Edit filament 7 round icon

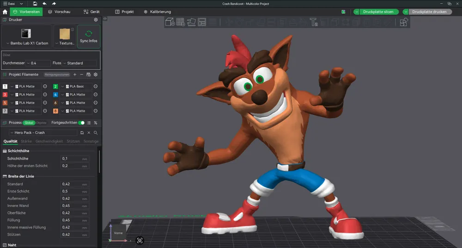click(45, 111)
